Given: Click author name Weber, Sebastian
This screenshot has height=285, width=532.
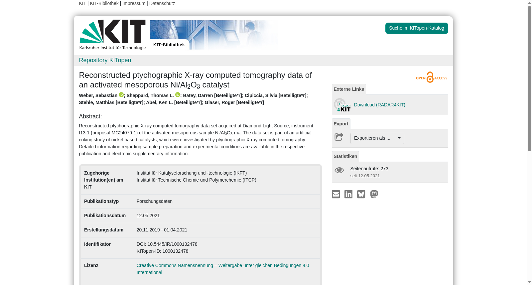Looking at the screenshot, I should click(x=98, y=95).
